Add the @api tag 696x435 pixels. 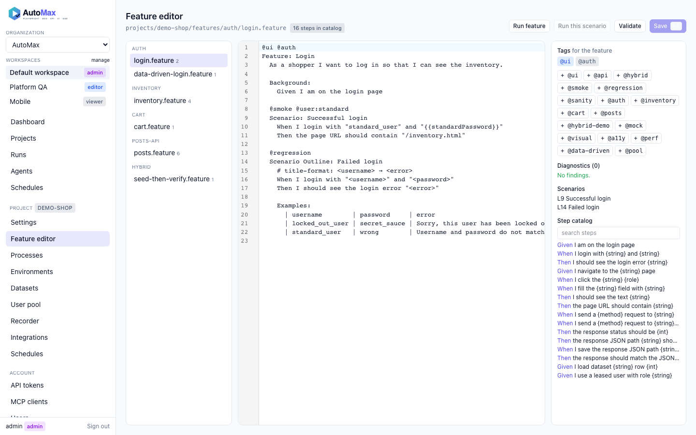[597, 75]
